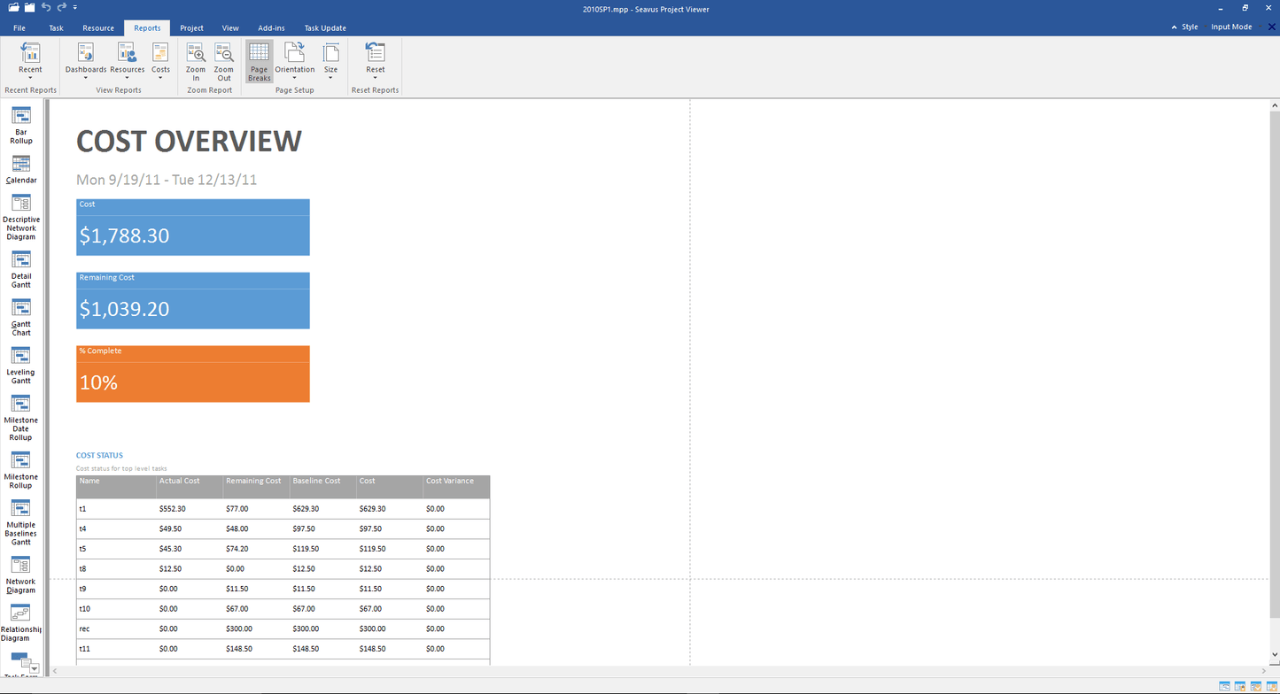Zoom out of the report
The image size is (1280, 694).
pos(223,60)
